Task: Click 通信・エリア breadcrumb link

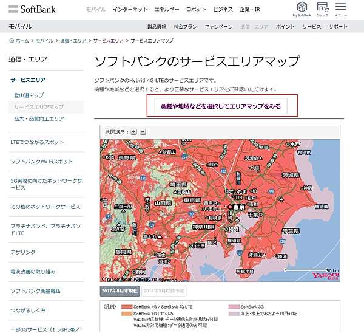Action: pyautogui.click(x=73, y=41)
